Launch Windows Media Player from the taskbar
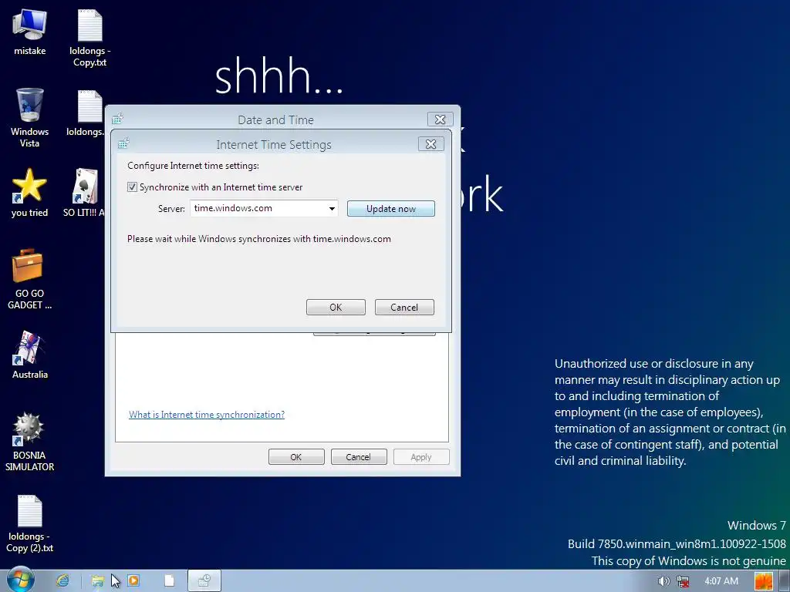This screenshot has width=790, height=592. (133, 580)
